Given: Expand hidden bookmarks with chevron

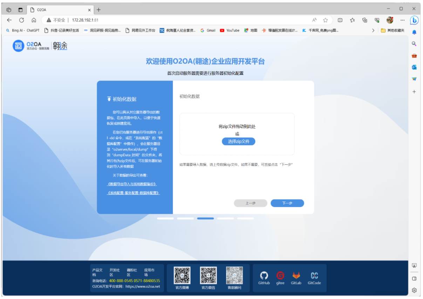Looking at the screenshot, I should click(373, 30).
